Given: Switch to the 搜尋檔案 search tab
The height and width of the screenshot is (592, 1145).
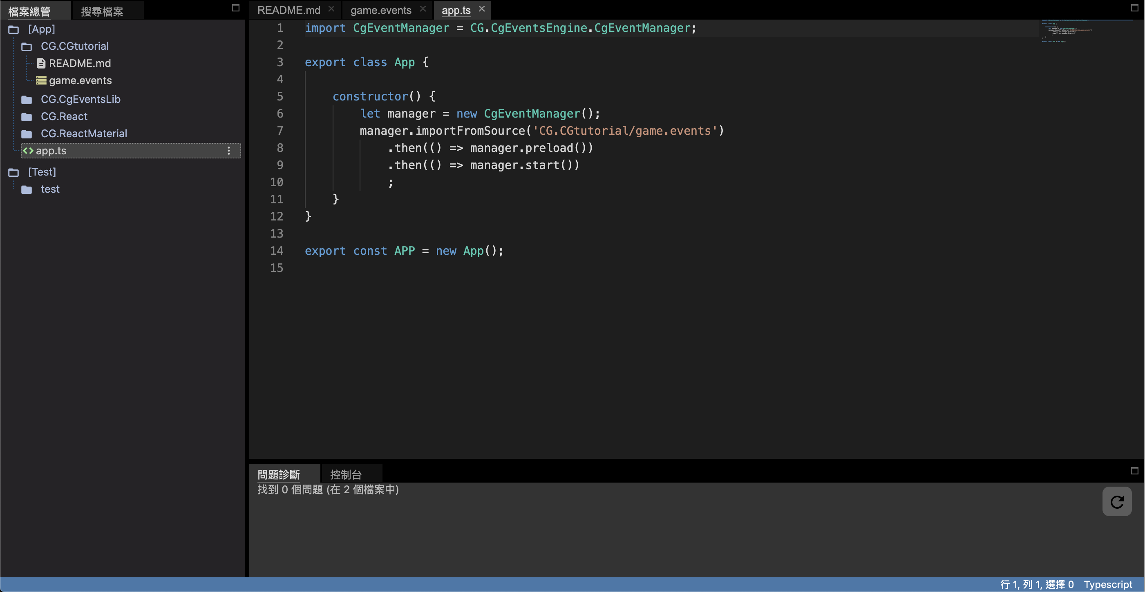Looking at the screenshot, I should tap(102, 11).
